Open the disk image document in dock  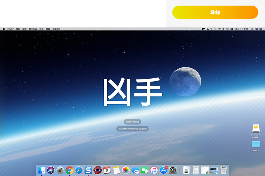pos(186,170)
